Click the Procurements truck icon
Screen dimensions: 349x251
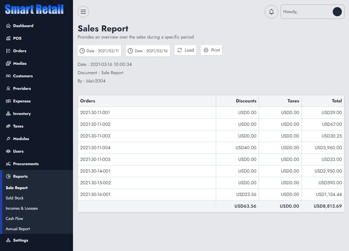(x=8, y=164)
